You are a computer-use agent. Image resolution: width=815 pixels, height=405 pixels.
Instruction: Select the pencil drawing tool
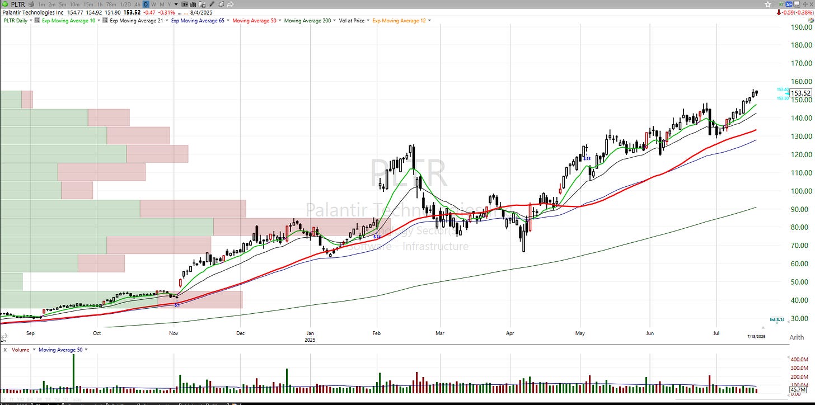(212, 4)
